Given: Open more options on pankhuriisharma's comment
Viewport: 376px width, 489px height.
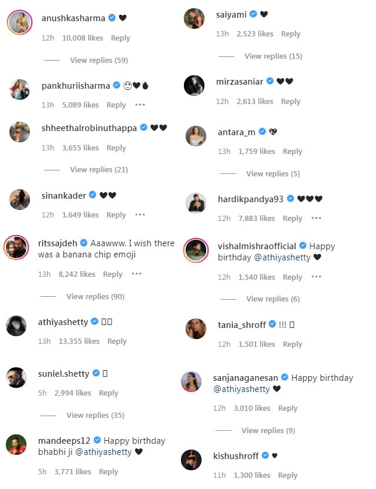Looking at the screenshot, I should point(140,105).
